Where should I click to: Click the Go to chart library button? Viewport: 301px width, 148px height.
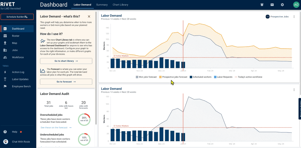[x=66, y=61]
